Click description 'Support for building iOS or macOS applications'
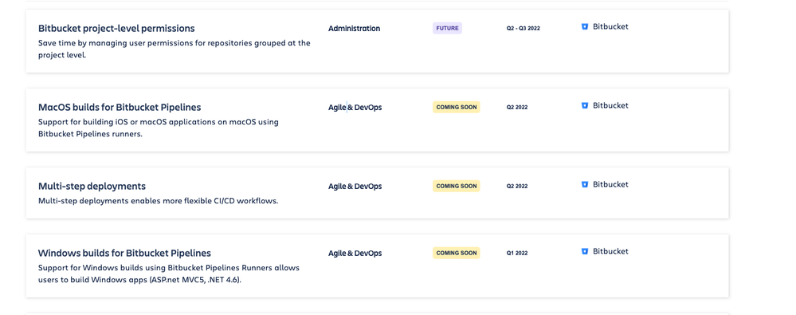Viewport: 796px width, 315px height. (159, 128)
